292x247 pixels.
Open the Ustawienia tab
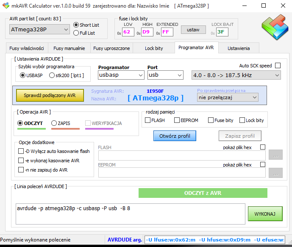pos(239,48)
